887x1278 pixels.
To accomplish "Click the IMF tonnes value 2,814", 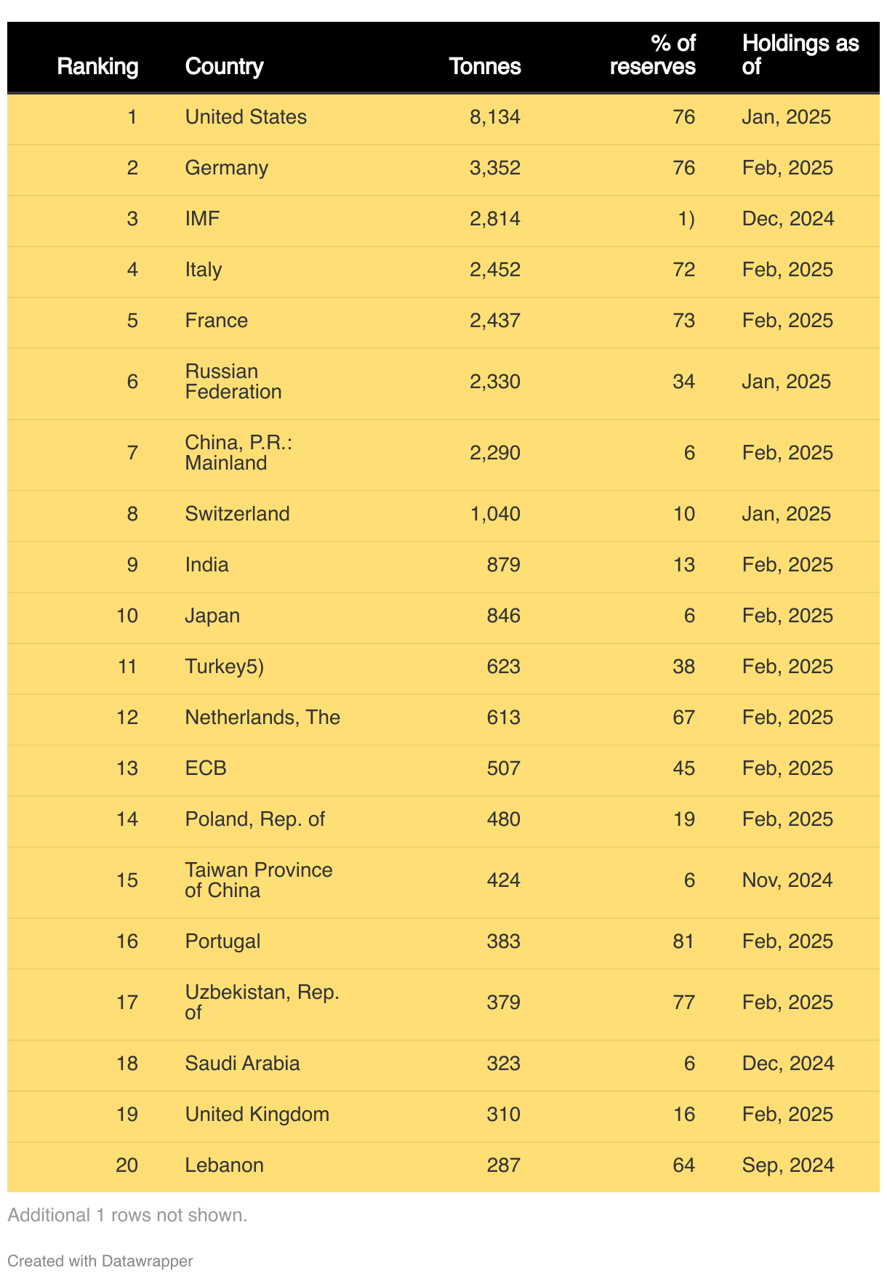I will pos(495,219).
